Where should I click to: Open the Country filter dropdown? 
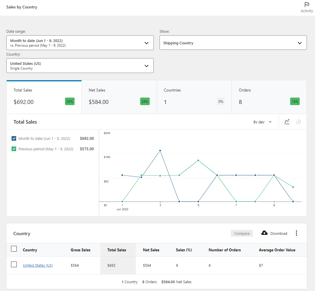point(80,65)
